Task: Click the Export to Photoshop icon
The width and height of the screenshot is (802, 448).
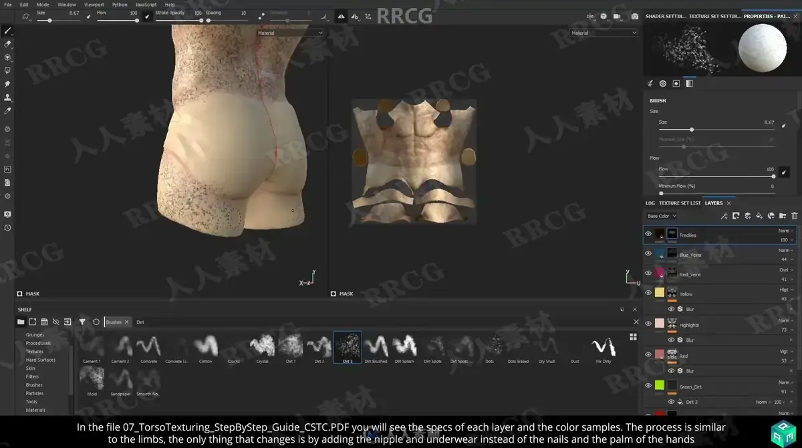Action: tap(7, 169)
